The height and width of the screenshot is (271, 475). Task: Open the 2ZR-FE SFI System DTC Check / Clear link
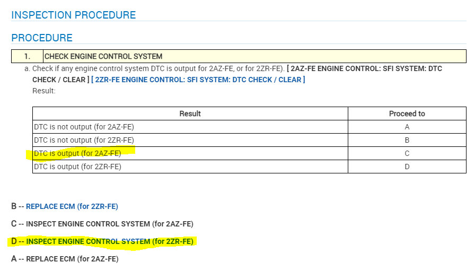point(198,80)
